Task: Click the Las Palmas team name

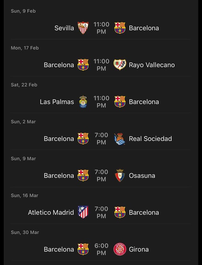Action: click(x=57, y=102)
